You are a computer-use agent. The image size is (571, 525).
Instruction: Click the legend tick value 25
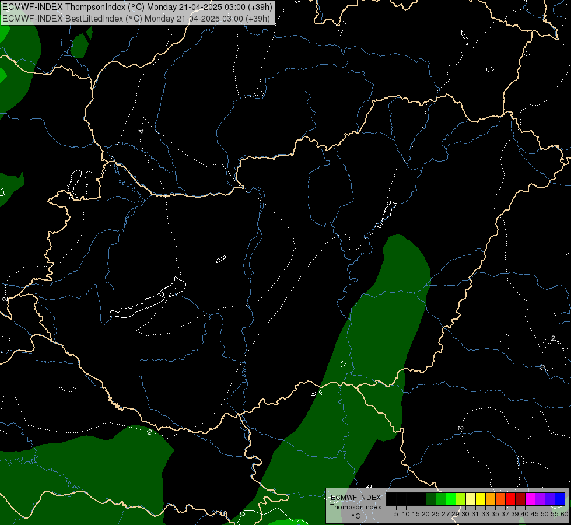(x=436, y=514)
